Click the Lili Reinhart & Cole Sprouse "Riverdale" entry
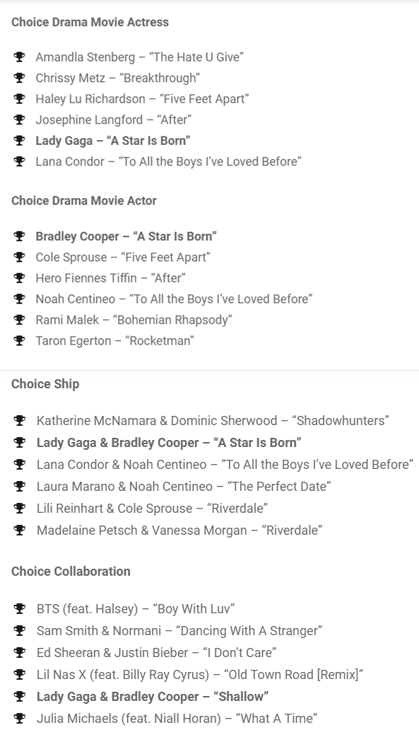The width and height of the screenshot is (419, 742). click(x=153, y=509)
